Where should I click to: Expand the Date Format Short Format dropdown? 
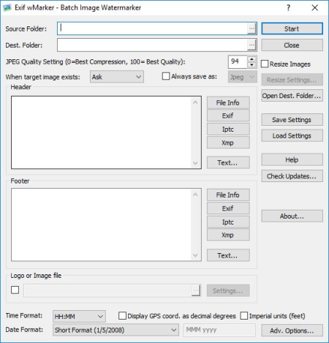(116, 330)
